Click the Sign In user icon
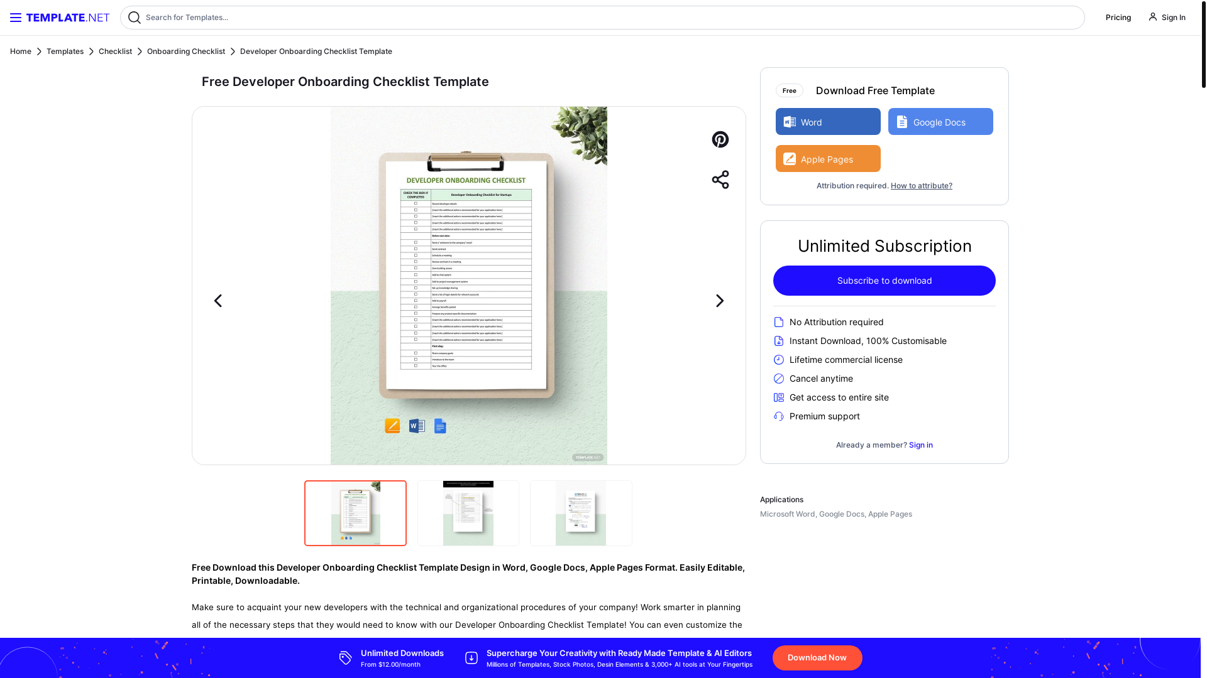Screen dimensions: 1207x678 (1152, 17)
